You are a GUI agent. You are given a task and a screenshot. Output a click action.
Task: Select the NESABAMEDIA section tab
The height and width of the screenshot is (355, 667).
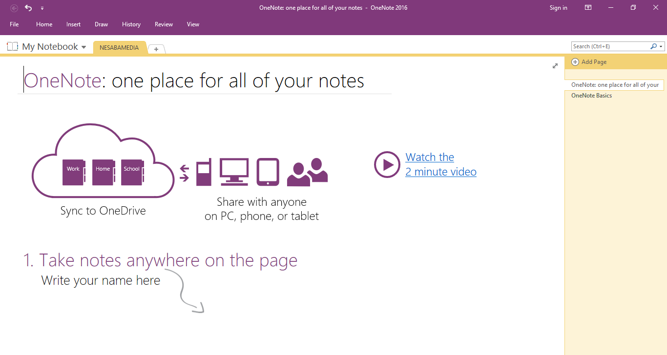click(x=119, y=48)
